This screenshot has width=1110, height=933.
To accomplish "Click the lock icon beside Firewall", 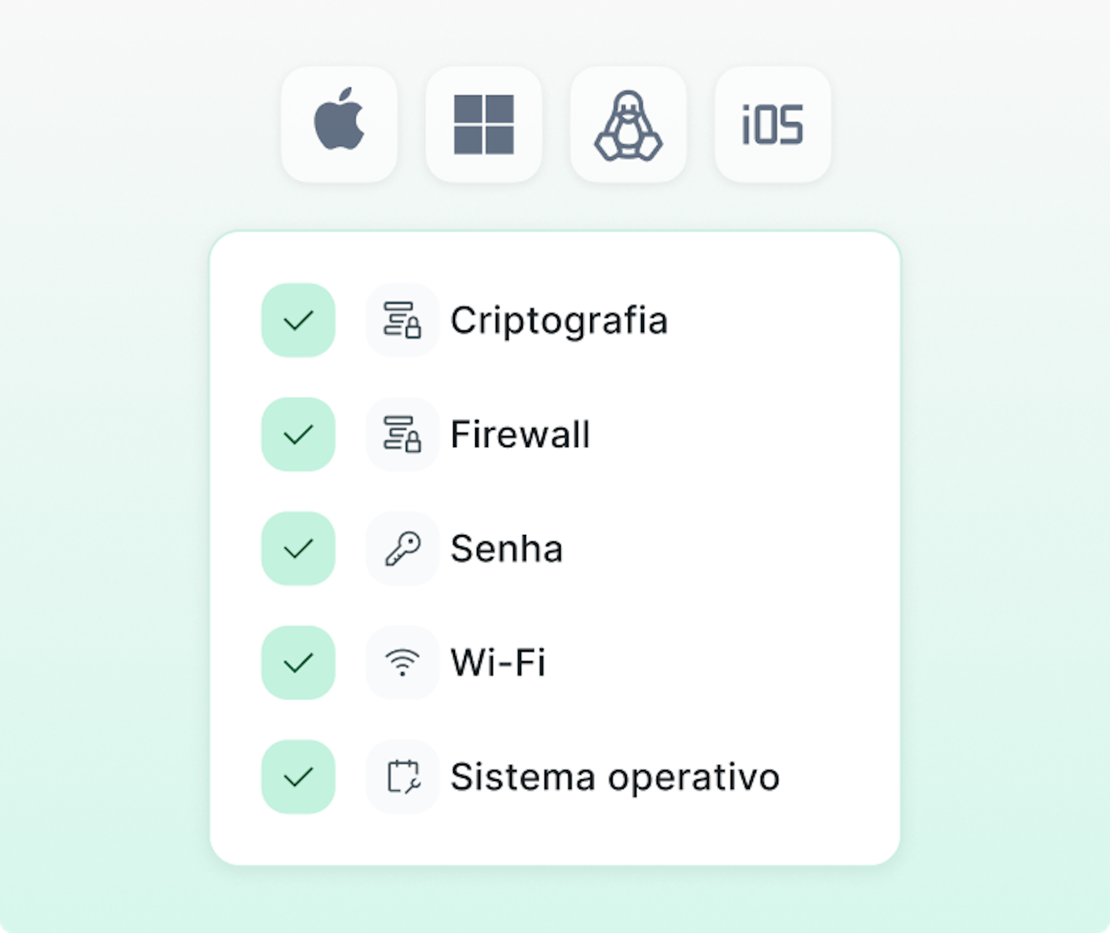I will coord(402,434).
